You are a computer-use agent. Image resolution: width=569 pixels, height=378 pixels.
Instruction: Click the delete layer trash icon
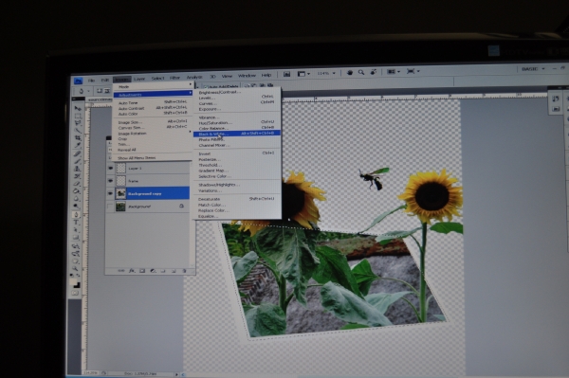click(x=184, y=271)
